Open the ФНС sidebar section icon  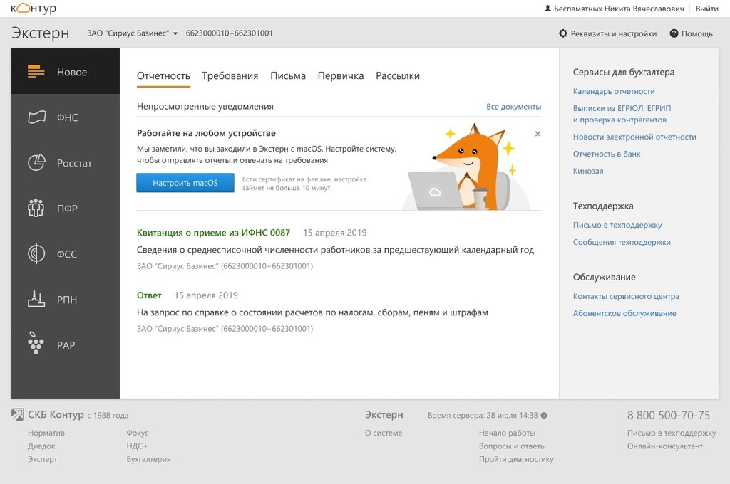click(x=37, y=117)
